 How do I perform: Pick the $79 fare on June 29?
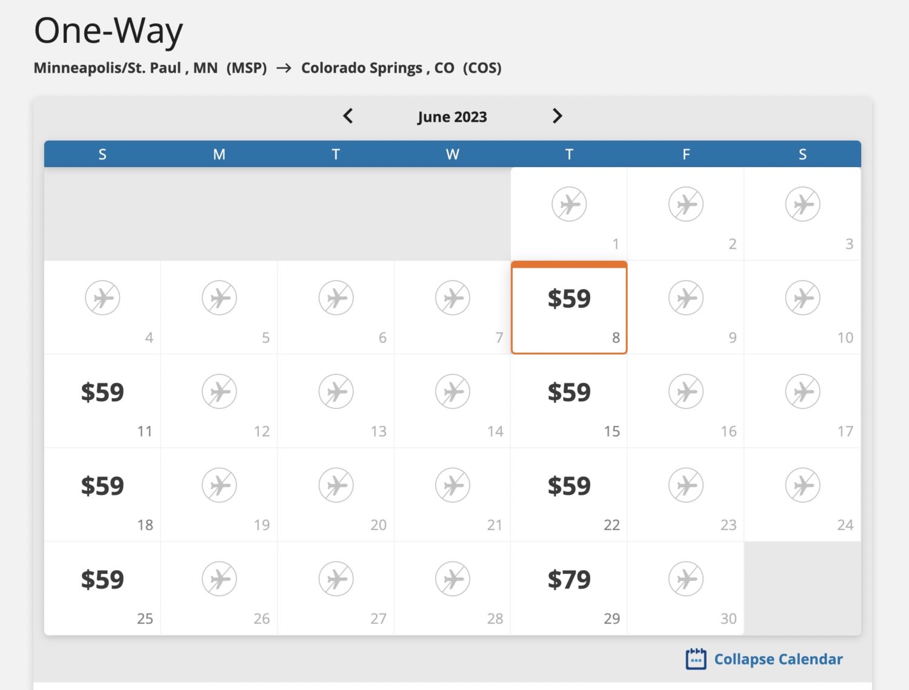(x=569, y=580)
